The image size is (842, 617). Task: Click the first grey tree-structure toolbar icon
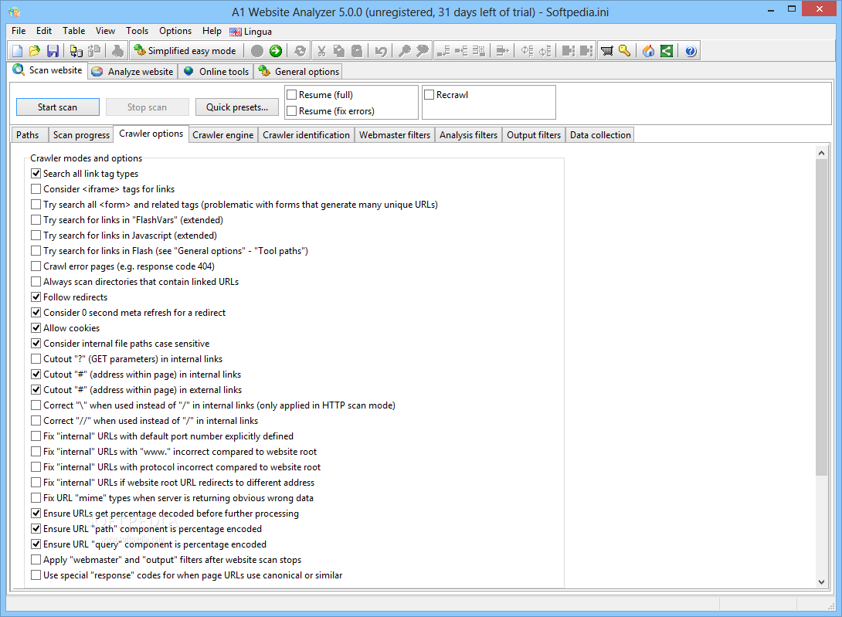click(443, 51)
